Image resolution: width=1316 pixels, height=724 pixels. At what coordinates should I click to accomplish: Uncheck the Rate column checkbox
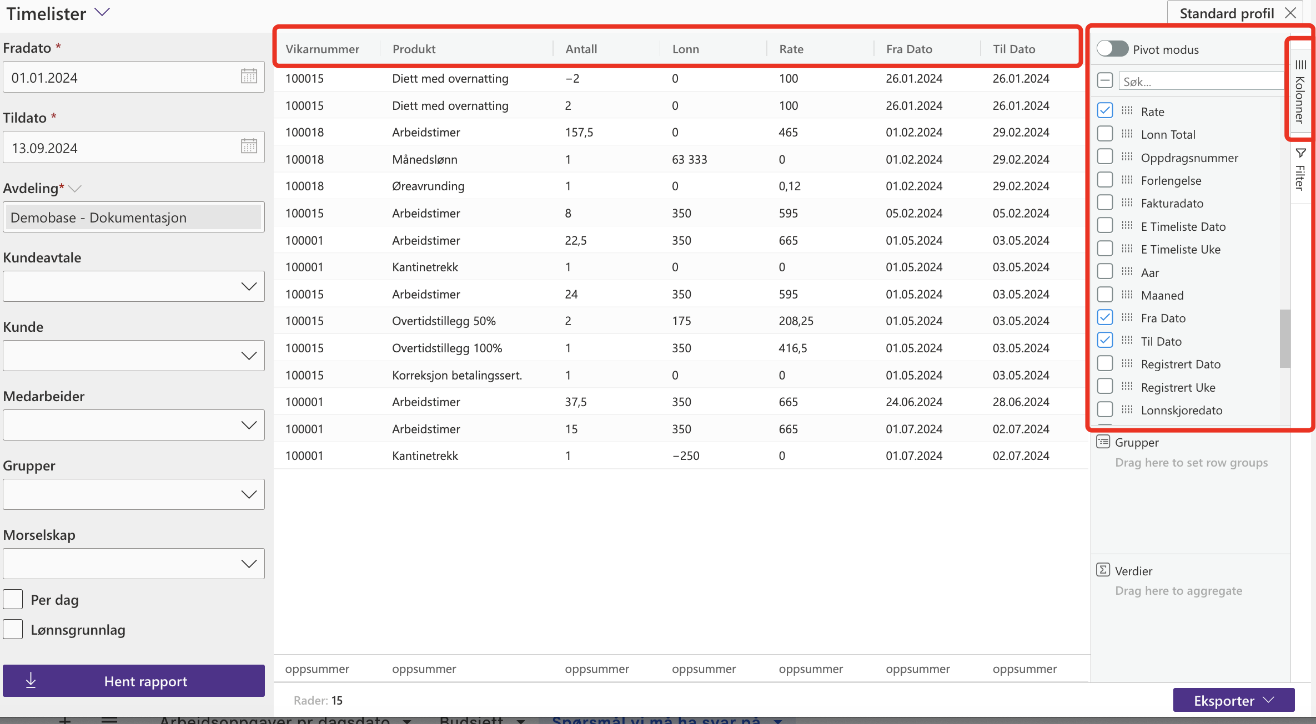point(1105,110)
